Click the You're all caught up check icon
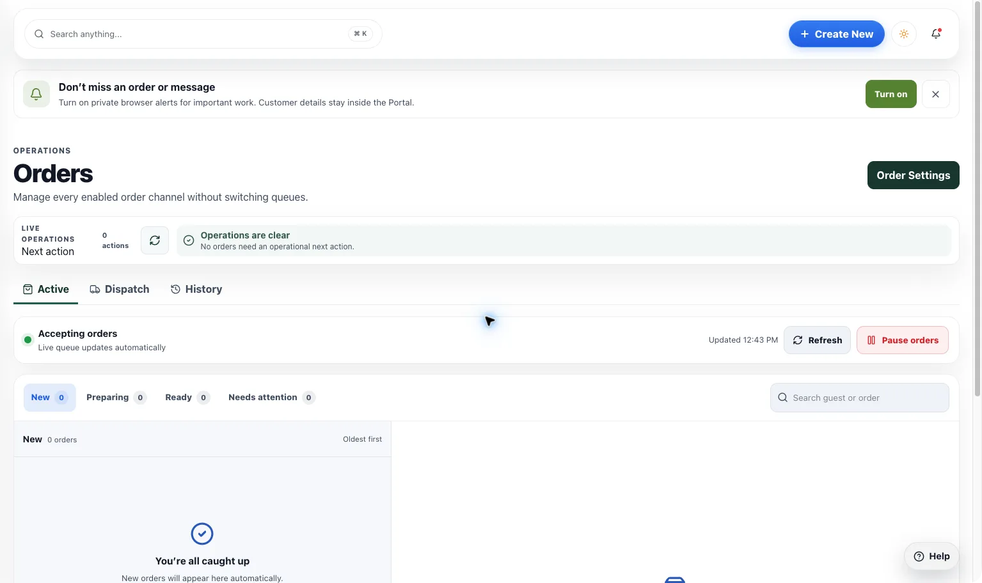Image resolution: width=982 pixels, height=583 pixels. pos(202,534)
